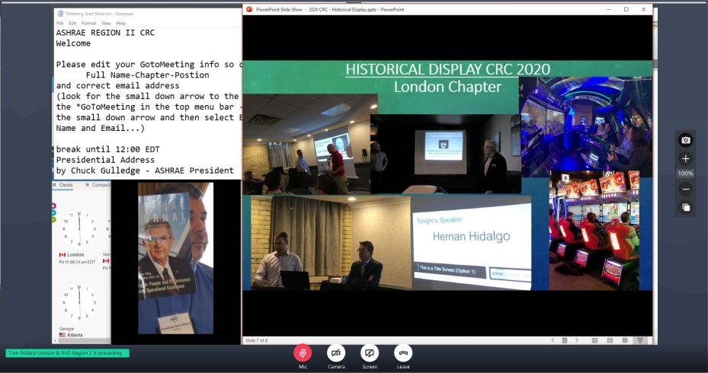The width and height of the screenshot is (708, 373).
Task: Open the Notepad View menu
Action: 106,23
